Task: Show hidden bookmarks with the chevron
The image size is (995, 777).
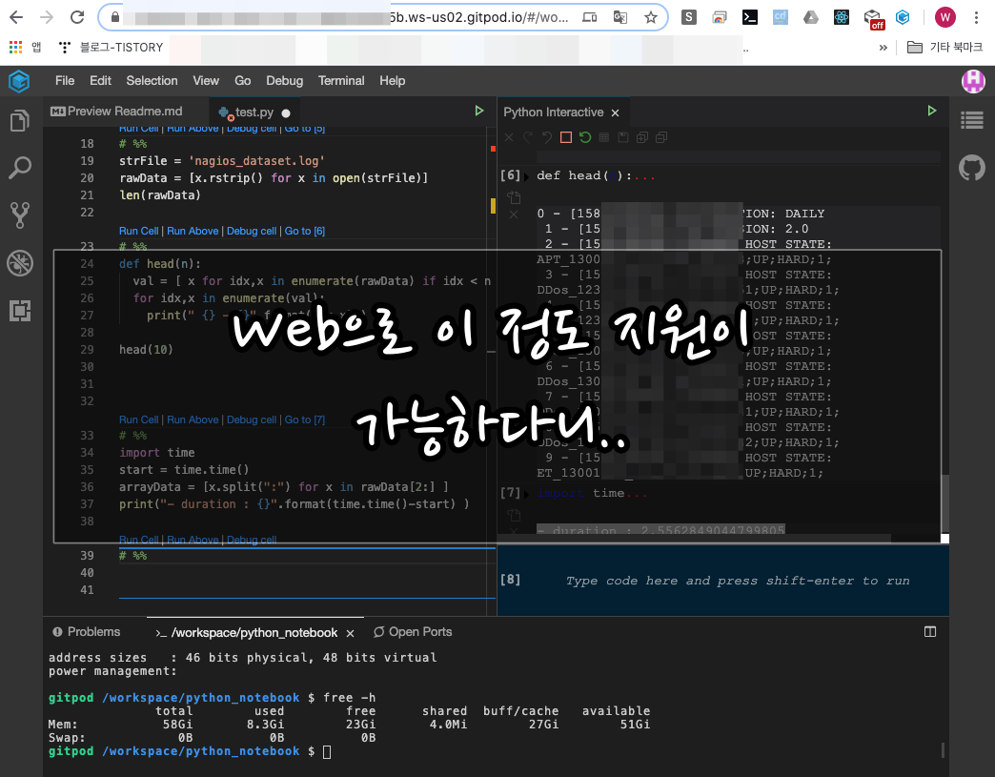Action: click(883, 48)
